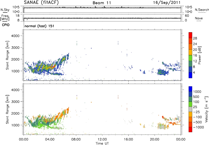Click the 4000 range tick on the power panel

(x=15, y=36)
